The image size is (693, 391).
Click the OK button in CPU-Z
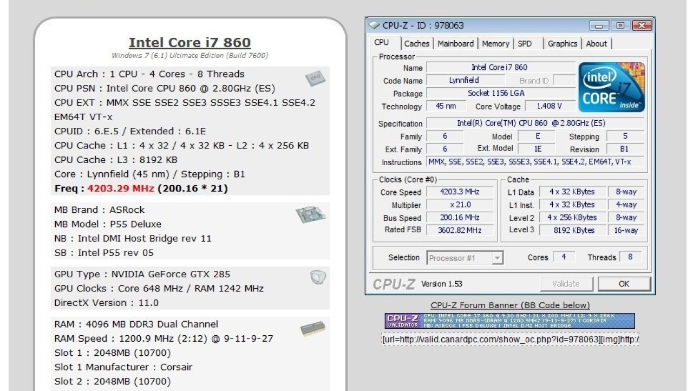(x=624, y=284)
